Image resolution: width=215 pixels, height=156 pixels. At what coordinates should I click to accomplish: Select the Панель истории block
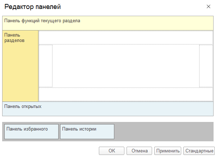click(x=87, y=132)
